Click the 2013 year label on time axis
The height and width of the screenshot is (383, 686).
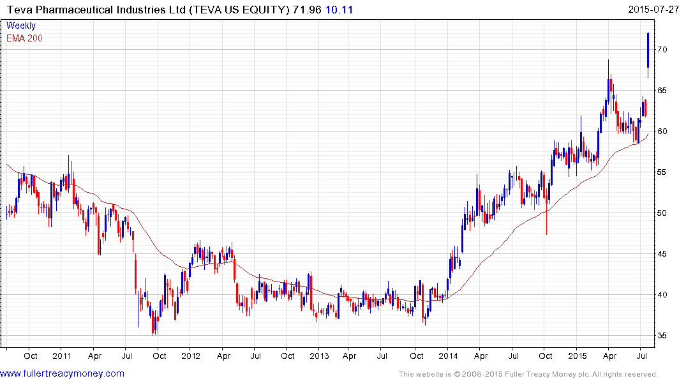pyautogui.click(x=319, y=356)
